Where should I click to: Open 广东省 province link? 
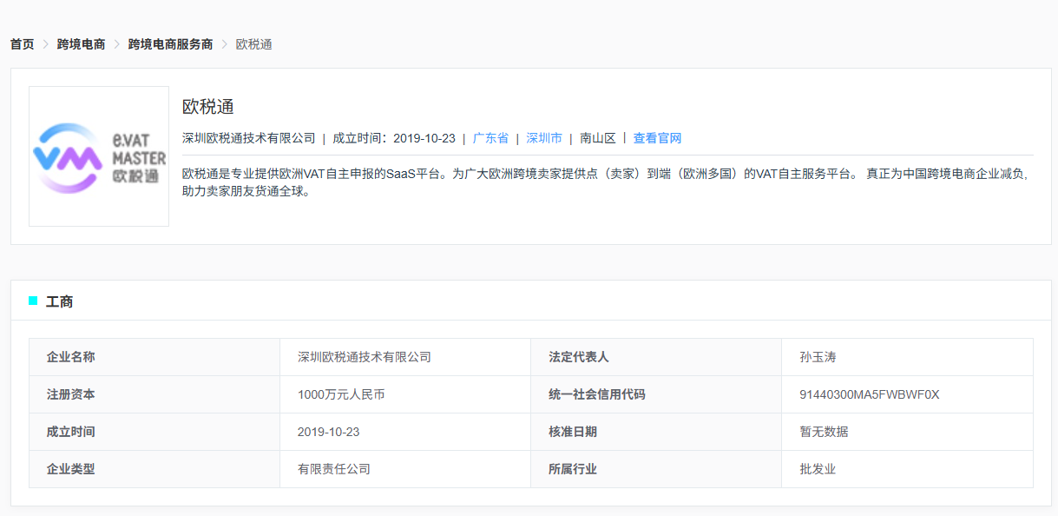click(490, 138)
